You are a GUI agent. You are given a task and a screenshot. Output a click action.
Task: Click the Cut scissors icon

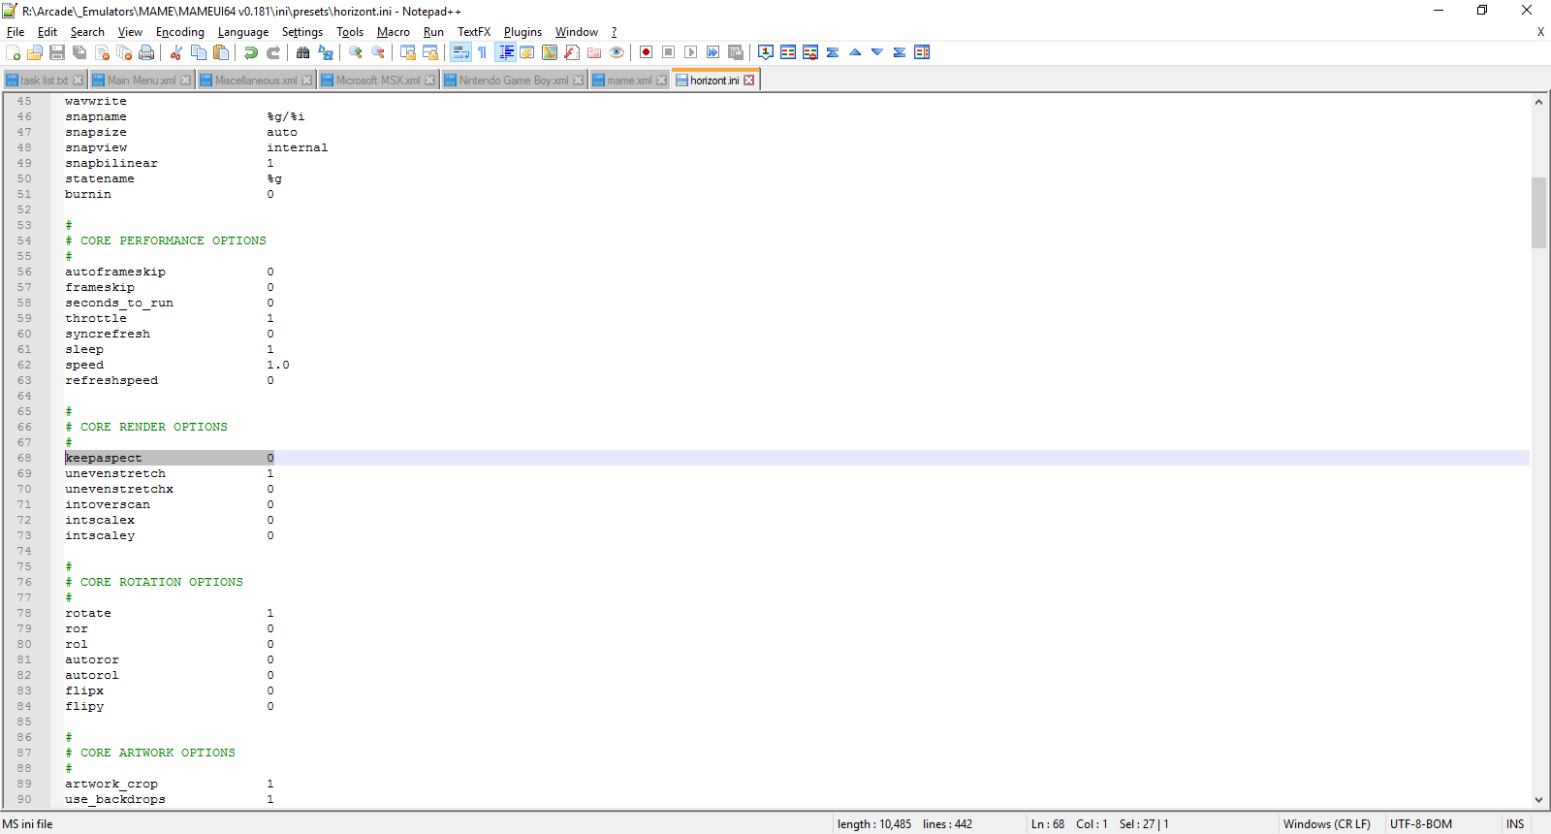(176, 52)
